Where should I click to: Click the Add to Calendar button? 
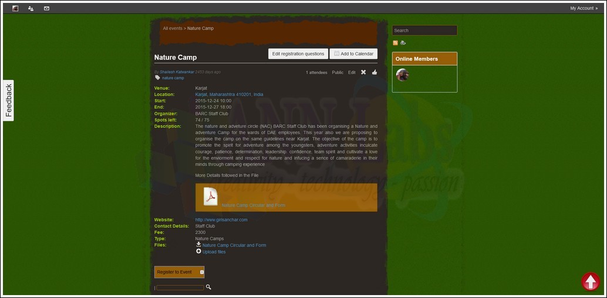(x=353, y=54)
